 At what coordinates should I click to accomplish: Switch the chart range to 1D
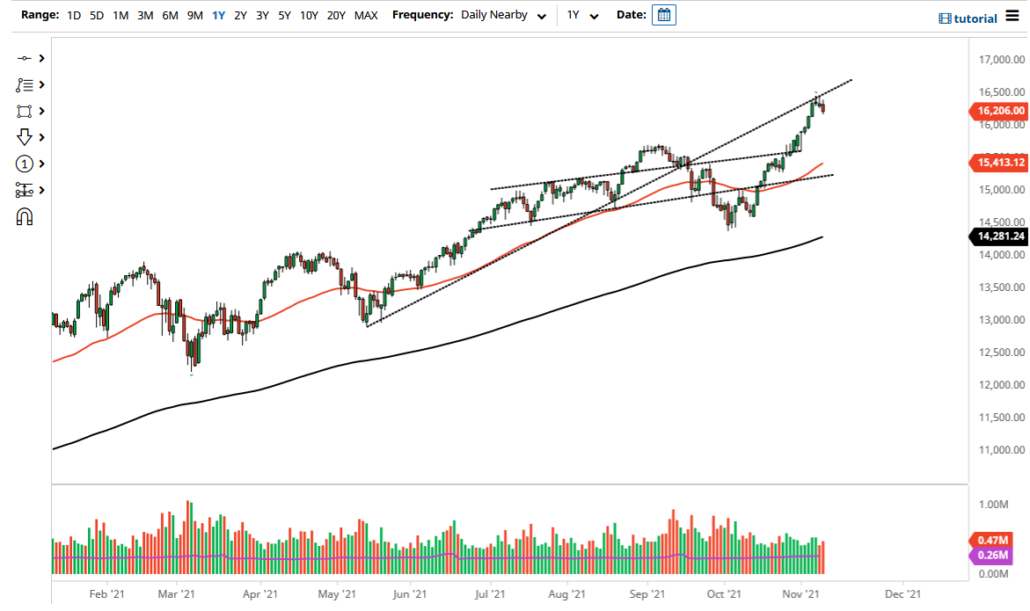pyautogui.click(x=74, y=15)
